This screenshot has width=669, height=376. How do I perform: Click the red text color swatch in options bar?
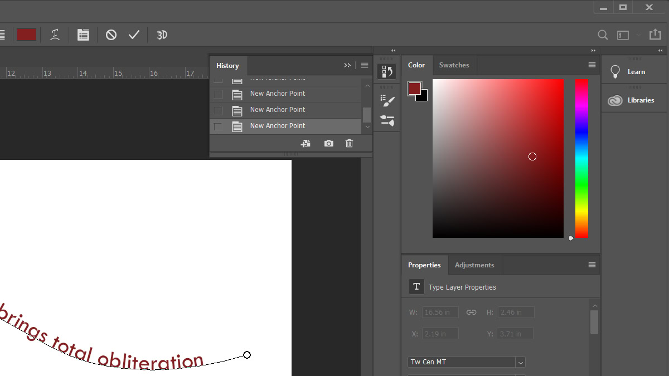pyautogui.click(x=26, y=35)
